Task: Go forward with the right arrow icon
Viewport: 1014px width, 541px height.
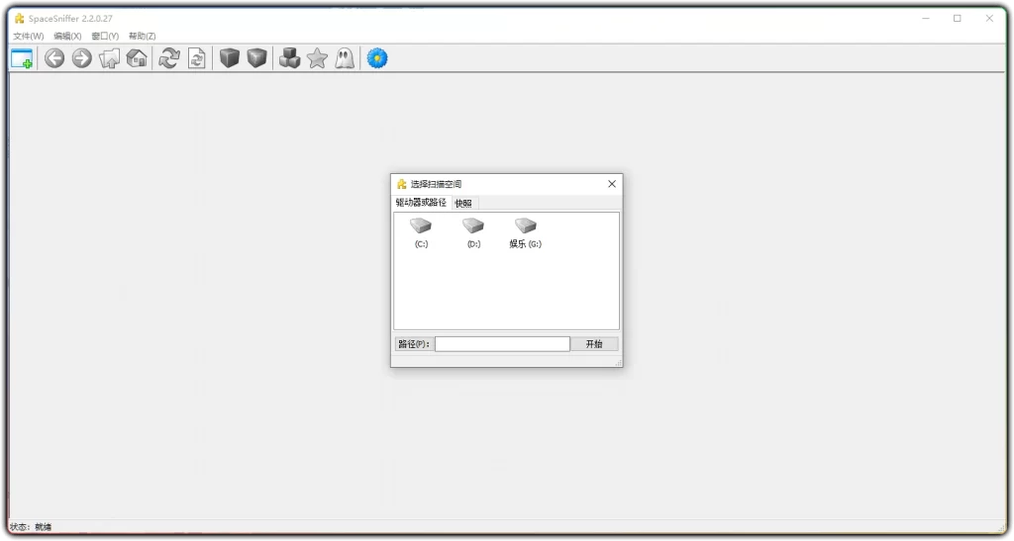Action: pos(81,58)
